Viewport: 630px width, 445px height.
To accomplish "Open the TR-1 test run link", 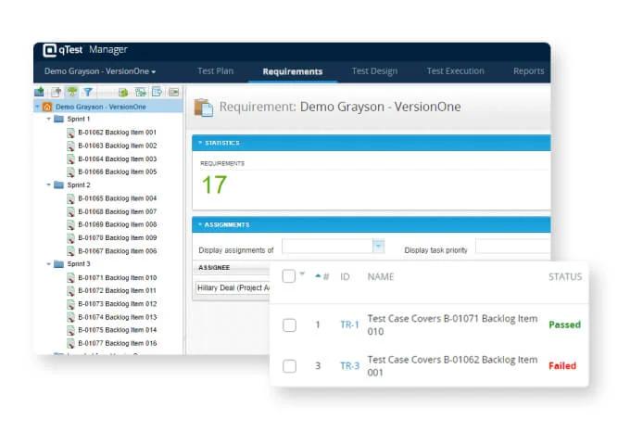I will click(349, 325).
